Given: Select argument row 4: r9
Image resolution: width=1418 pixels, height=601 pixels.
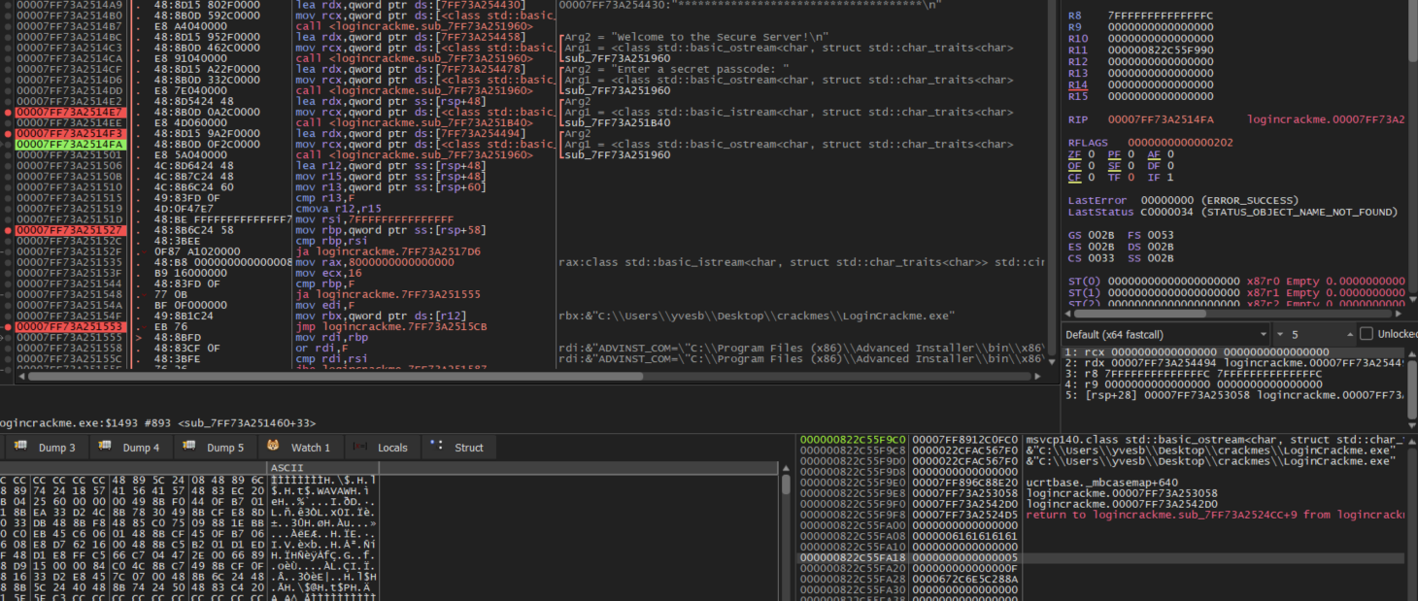Looking at the screenshot, I should point(1233,384).
